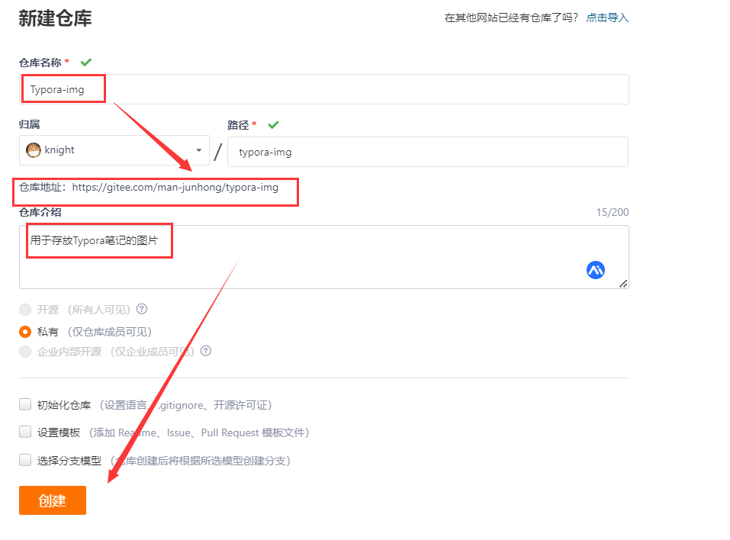This screenshot has width=730, height=540.
Task: Click the 新建仓库 page heading
Action: coord(56,18)
